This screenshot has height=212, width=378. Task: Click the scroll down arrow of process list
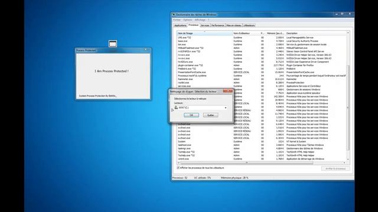coord(348,160)
